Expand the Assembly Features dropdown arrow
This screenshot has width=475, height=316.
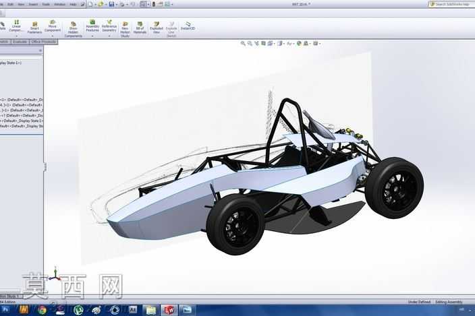(x=92, y=36)
